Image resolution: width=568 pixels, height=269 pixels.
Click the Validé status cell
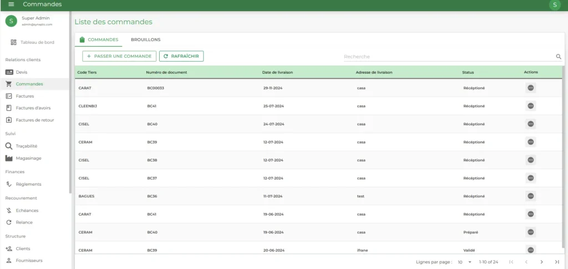point(469,250)
